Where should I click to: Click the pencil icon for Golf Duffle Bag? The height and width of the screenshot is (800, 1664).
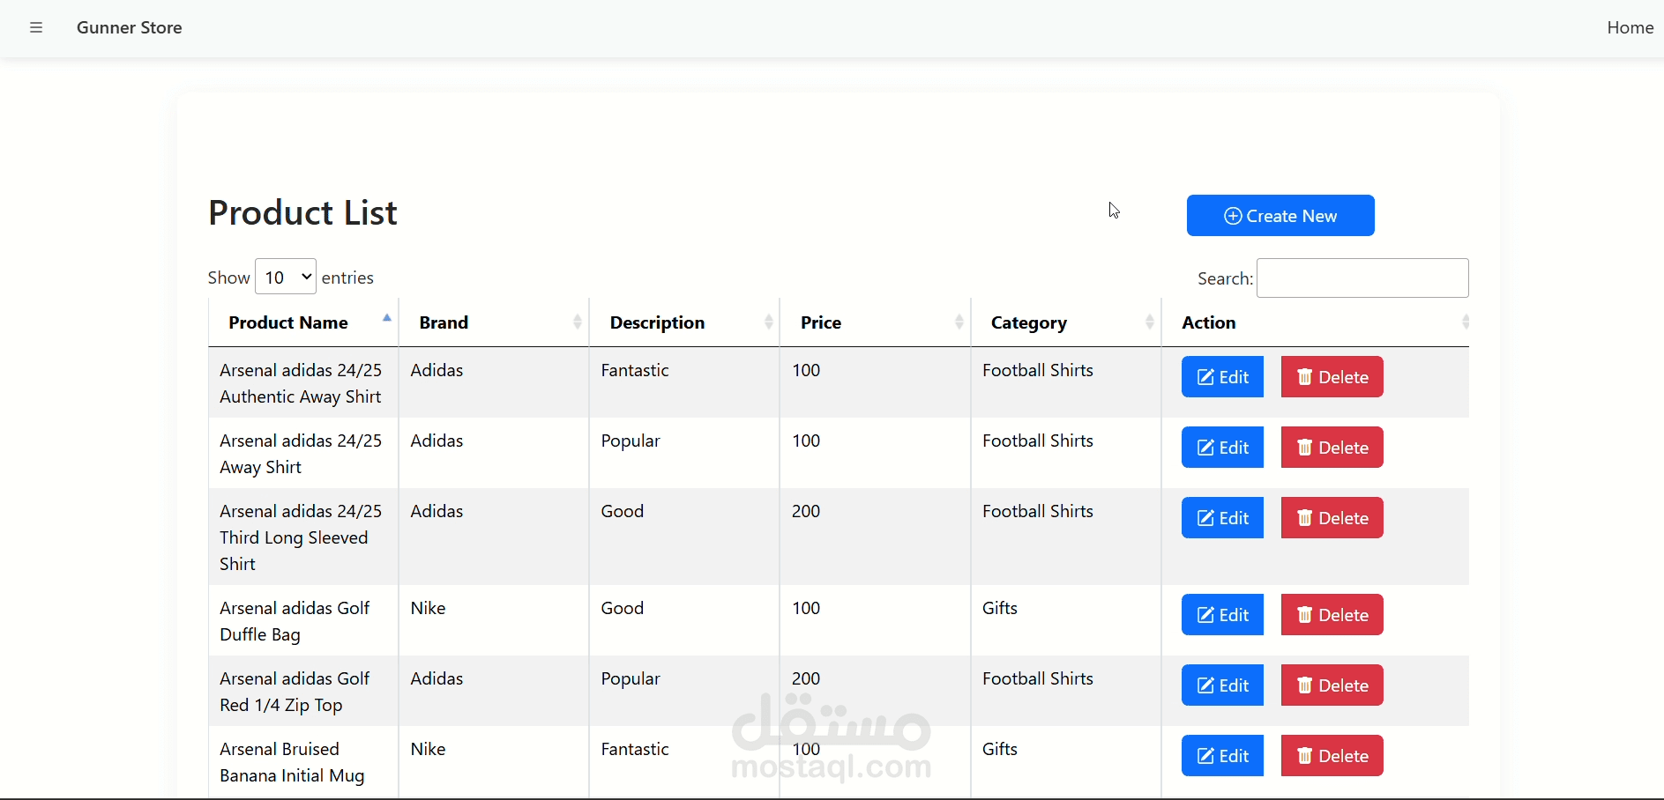click(1205, 615)
